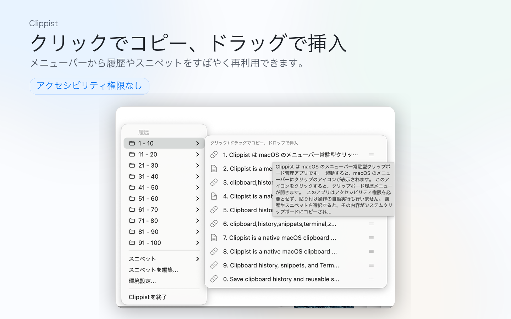The height and width of the screenshot is (319, 511).
Task: Click the drag handle on history item 1
Action: tap(371, 155)
